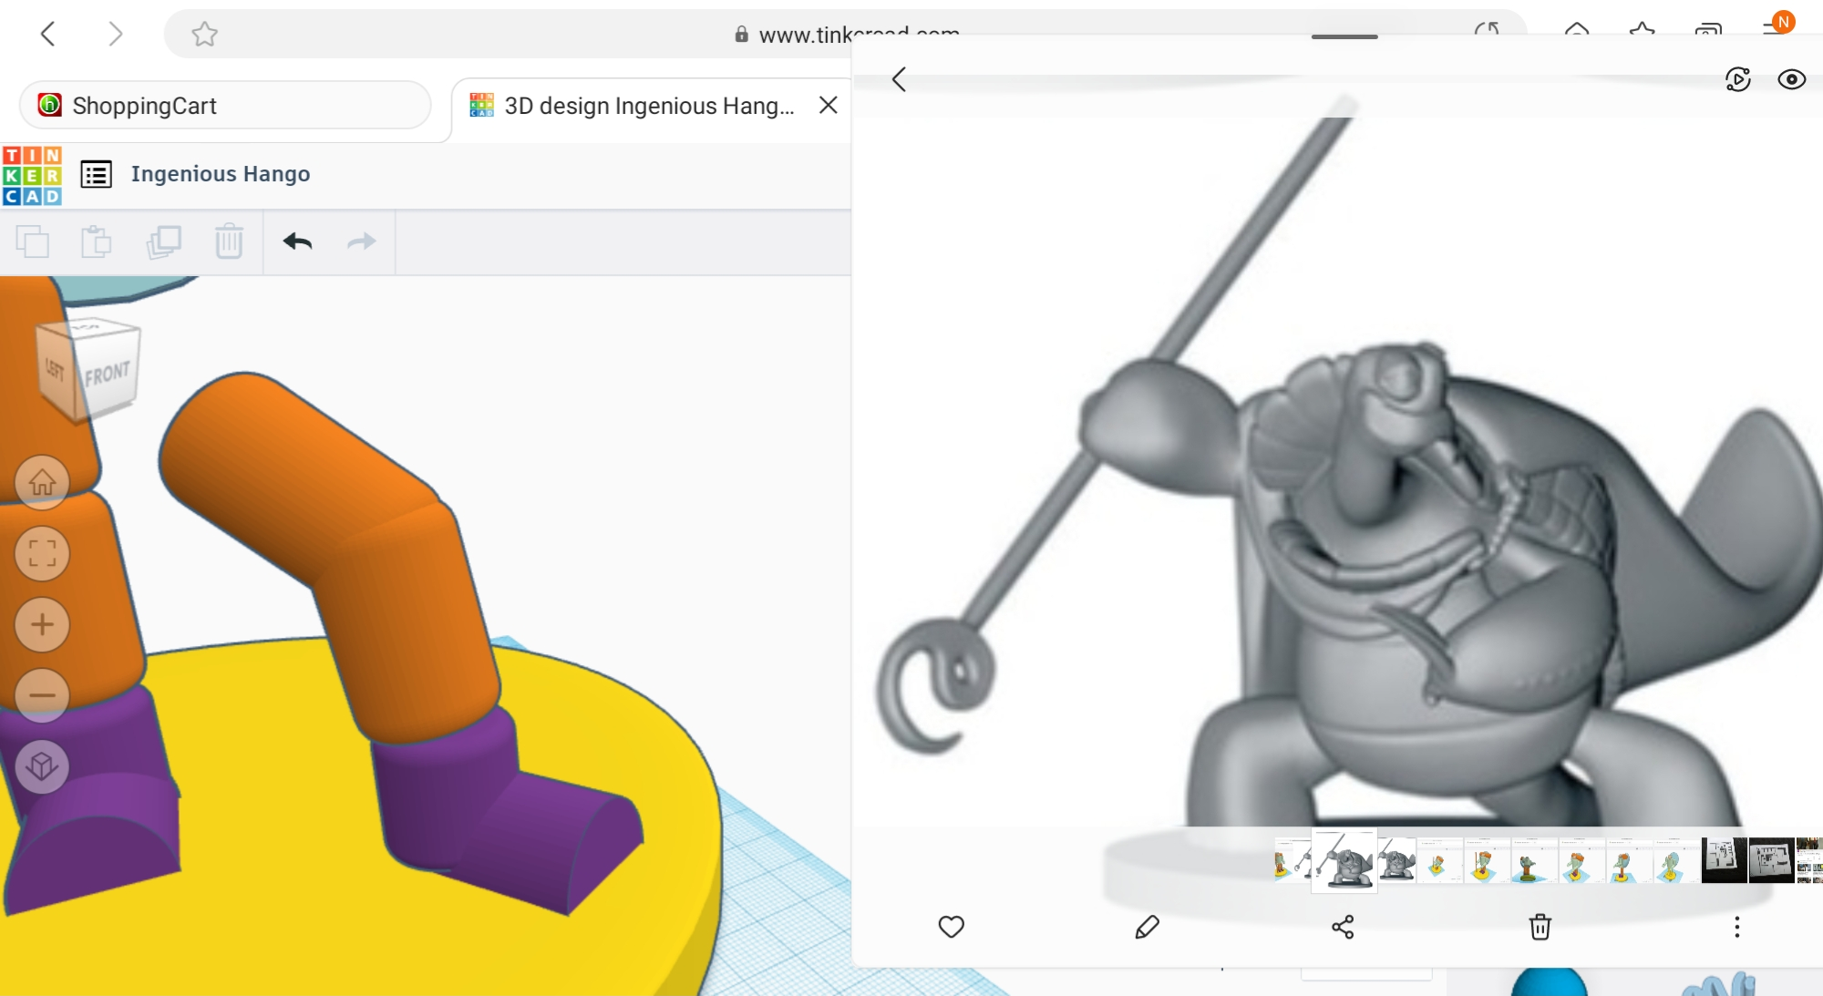This screenshot has height=996, width=1823.
Task: Click the Tinkercad copy icon
Action: click(x=33, y=241)
